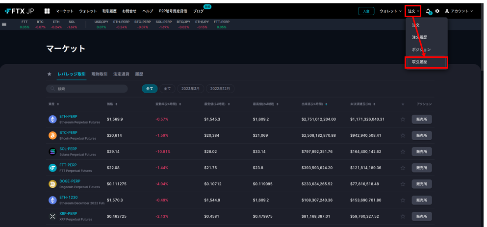Switch to 履歴 tab
Viewport: 487px width, 227px height.
[139, 74]
